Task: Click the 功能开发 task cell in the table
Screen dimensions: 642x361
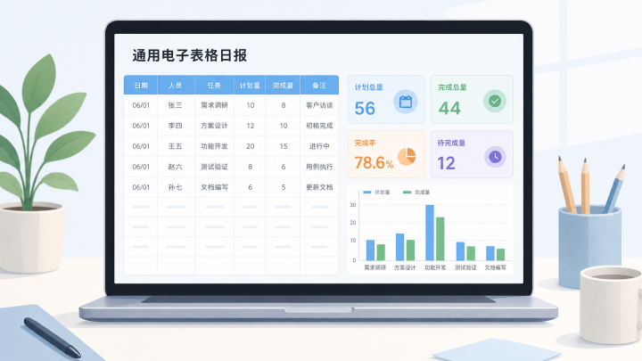Action: [x=214, y=146]
